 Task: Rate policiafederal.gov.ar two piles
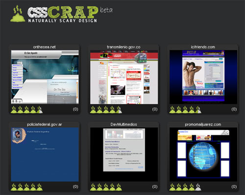tap(20, 187)
